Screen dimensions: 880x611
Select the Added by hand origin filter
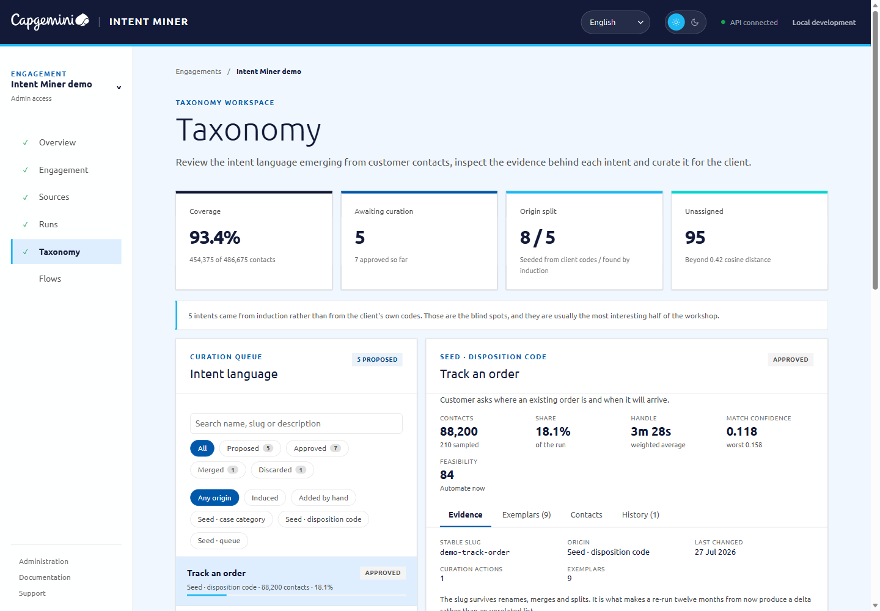tap(323, 498)
